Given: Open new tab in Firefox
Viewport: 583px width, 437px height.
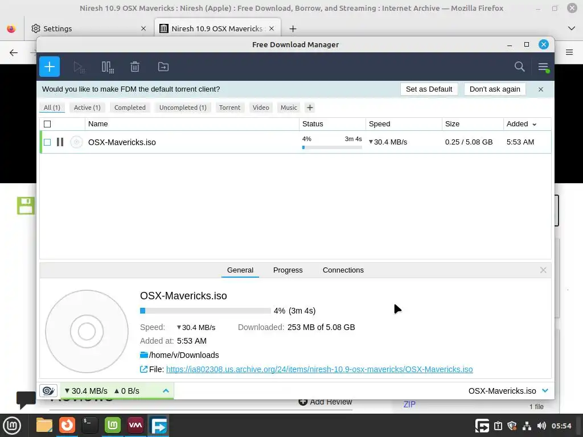Looking at the screenshot, I should (x=293, y=28).
